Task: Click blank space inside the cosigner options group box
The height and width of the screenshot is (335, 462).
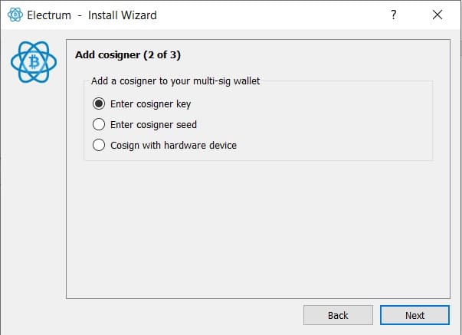Action: coord(333,124)
